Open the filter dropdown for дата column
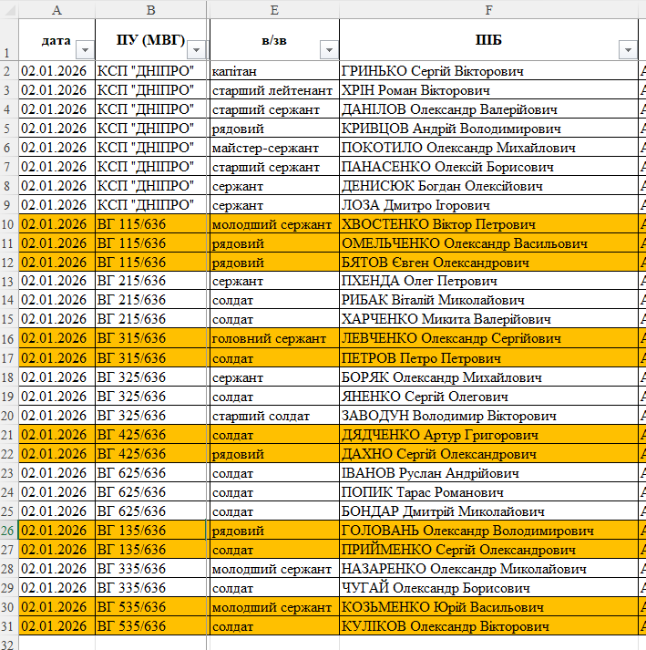This screenshot has height=650, width=646. [x=85, y=50]
